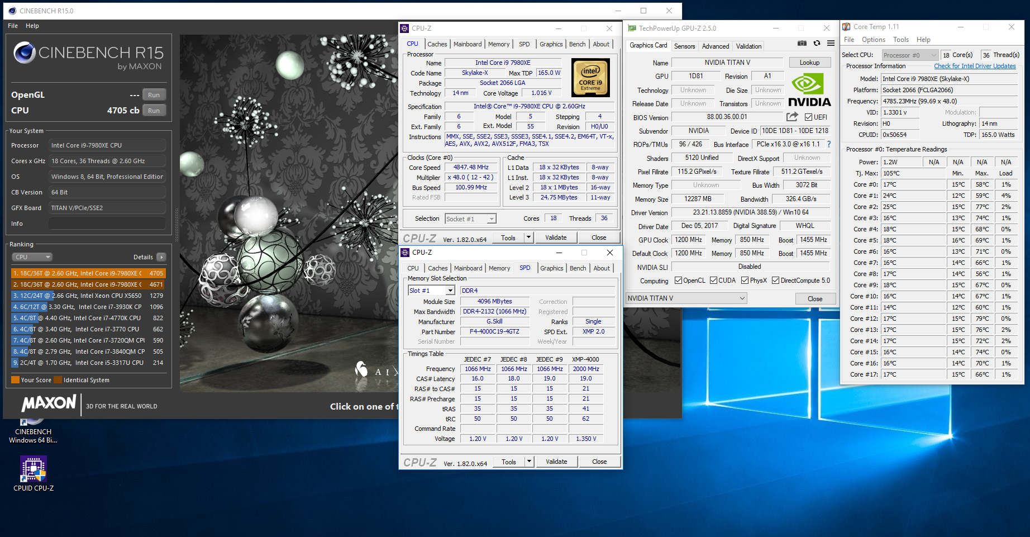Click Close button in the lower CPU-Z
Image resolution: width=1030 pixels, height=537 pixels.
[599, 462]
